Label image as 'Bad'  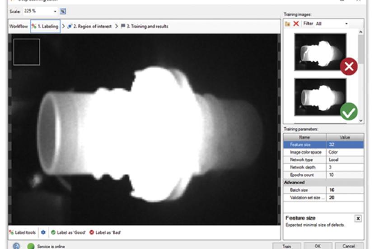click(105, 232)
